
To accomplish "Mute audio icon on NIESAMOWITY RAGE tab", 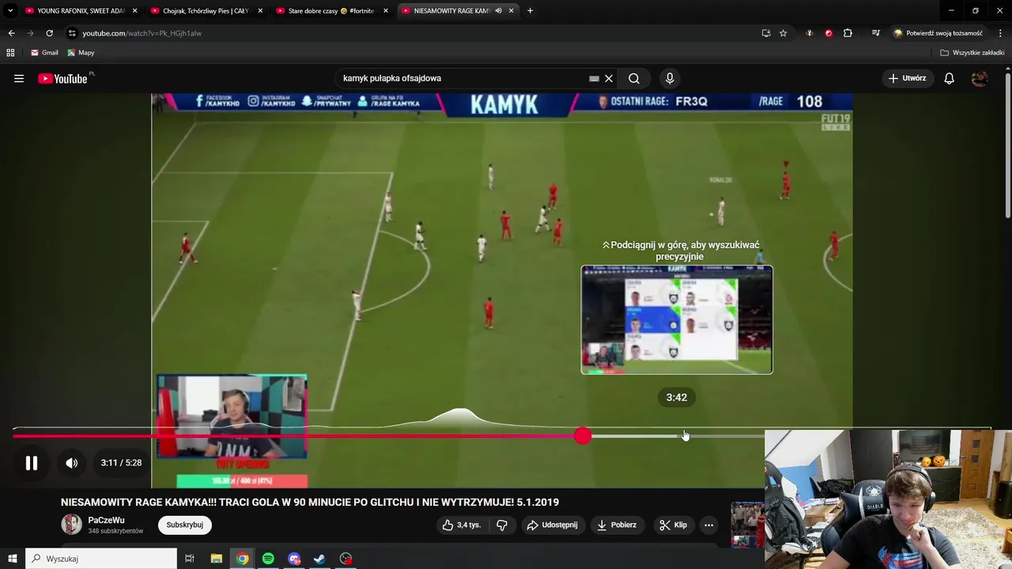I will (x=498, y=11).
